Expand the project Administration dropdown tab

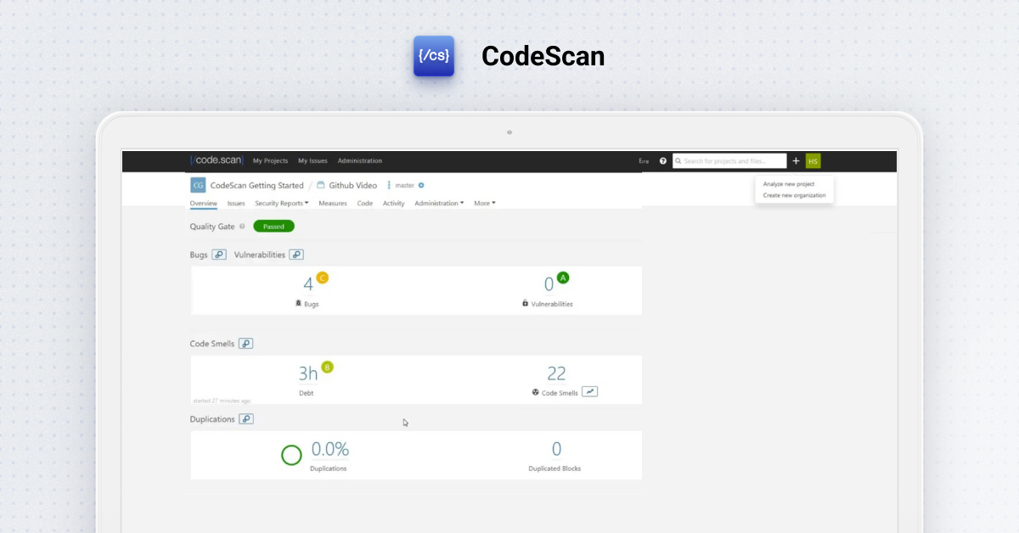tap(439, 204)
